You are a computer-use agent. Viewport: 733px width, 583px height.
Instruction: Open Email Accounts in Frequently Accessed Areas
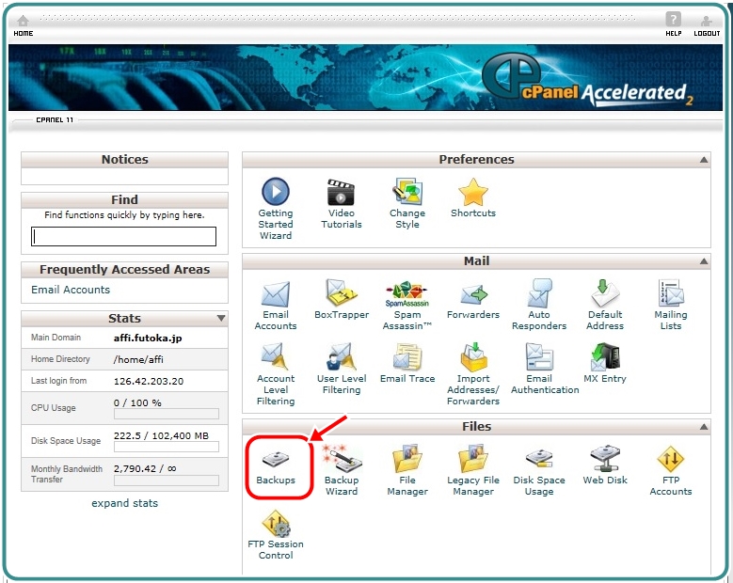[71, 290]
